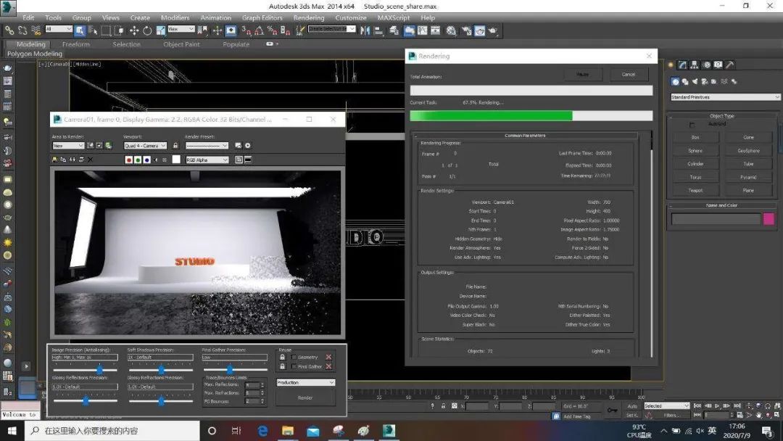Click Microsoft Edge on the taskbar
The width and height of the screenshot is (783, 441).
[x=262, y=431]
